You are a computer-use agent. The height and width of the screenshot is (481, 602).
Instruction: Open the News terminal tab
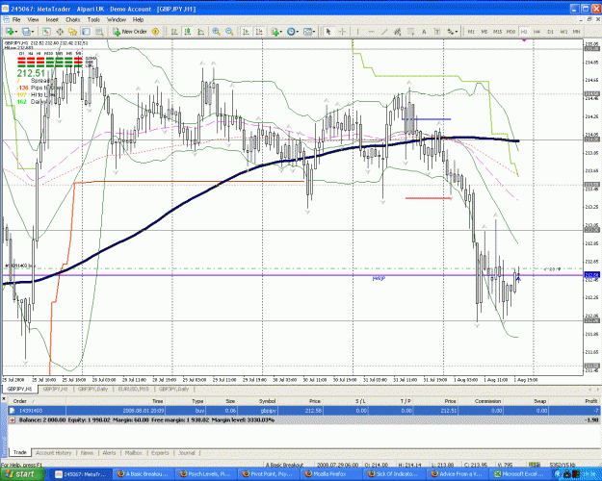click(87, 452)
